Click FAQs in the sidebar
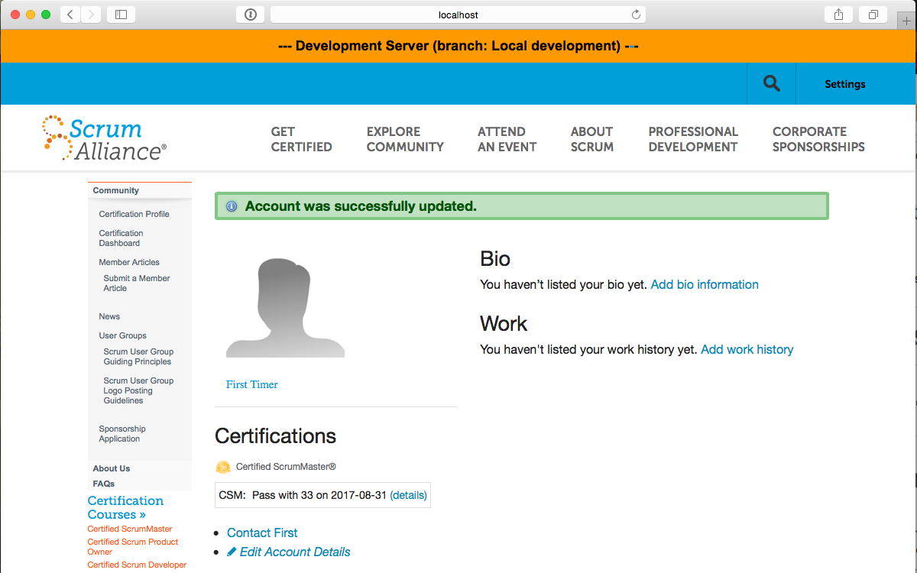917x573 pixels. tap(104, 484)
